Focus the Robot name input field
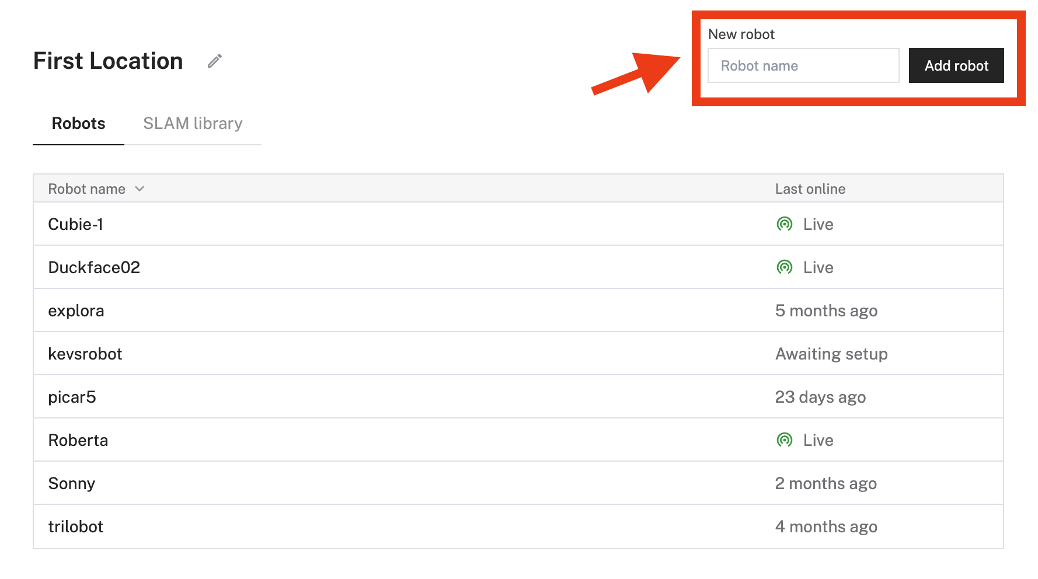The width and height of the screenshot is (1038, 579). (803, 65)
